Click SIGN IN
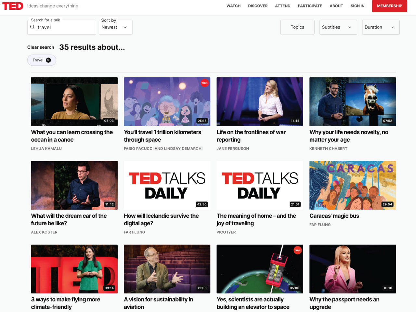The height and width of the screenshot is (312, 416). pyautogui.click(x=357, y=6)
